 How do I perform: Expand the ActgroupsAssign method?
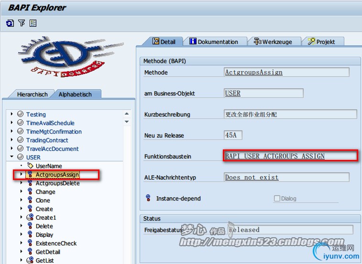point(21,174)
